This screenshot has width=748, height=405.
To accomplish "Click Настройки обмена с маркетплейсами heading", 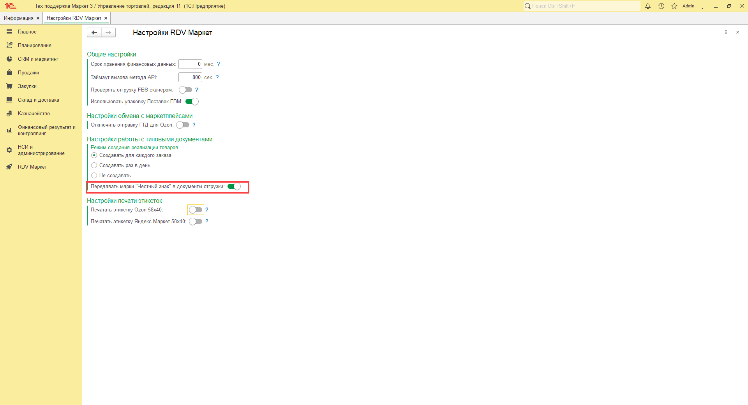I will point(139,116).
